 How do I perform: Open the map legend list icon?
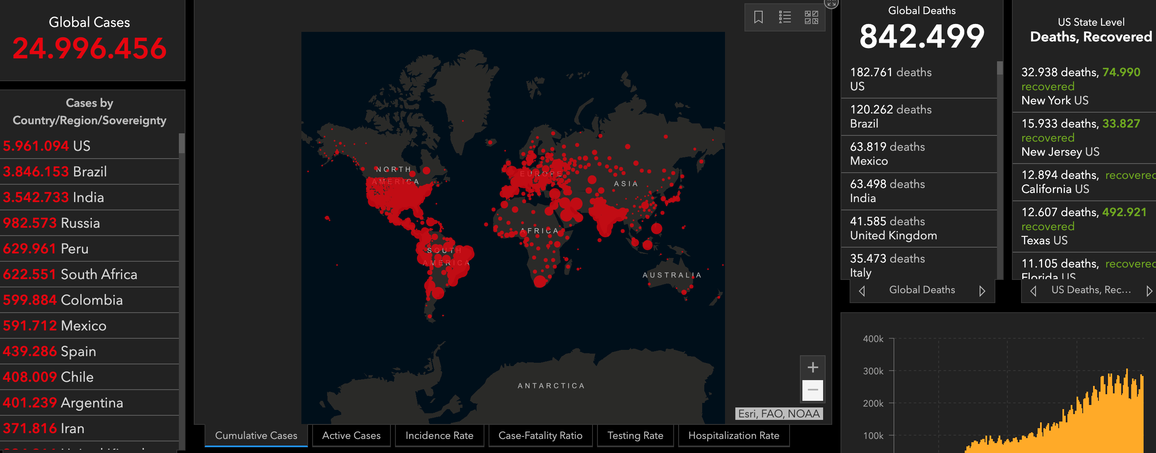coord(785,17)
